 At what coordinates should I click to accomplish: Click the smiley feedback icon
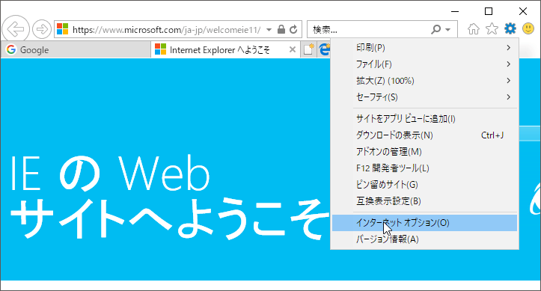point(528,28)
